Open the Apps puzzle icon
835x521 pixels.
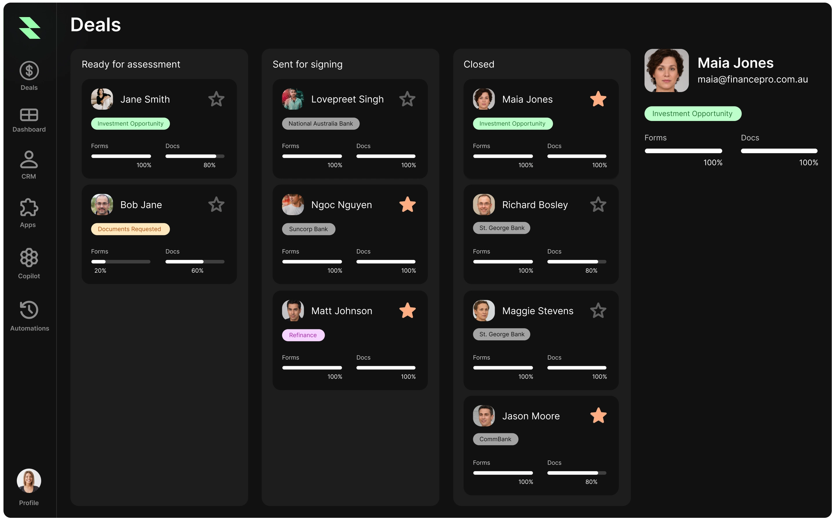tap(29, 208)
